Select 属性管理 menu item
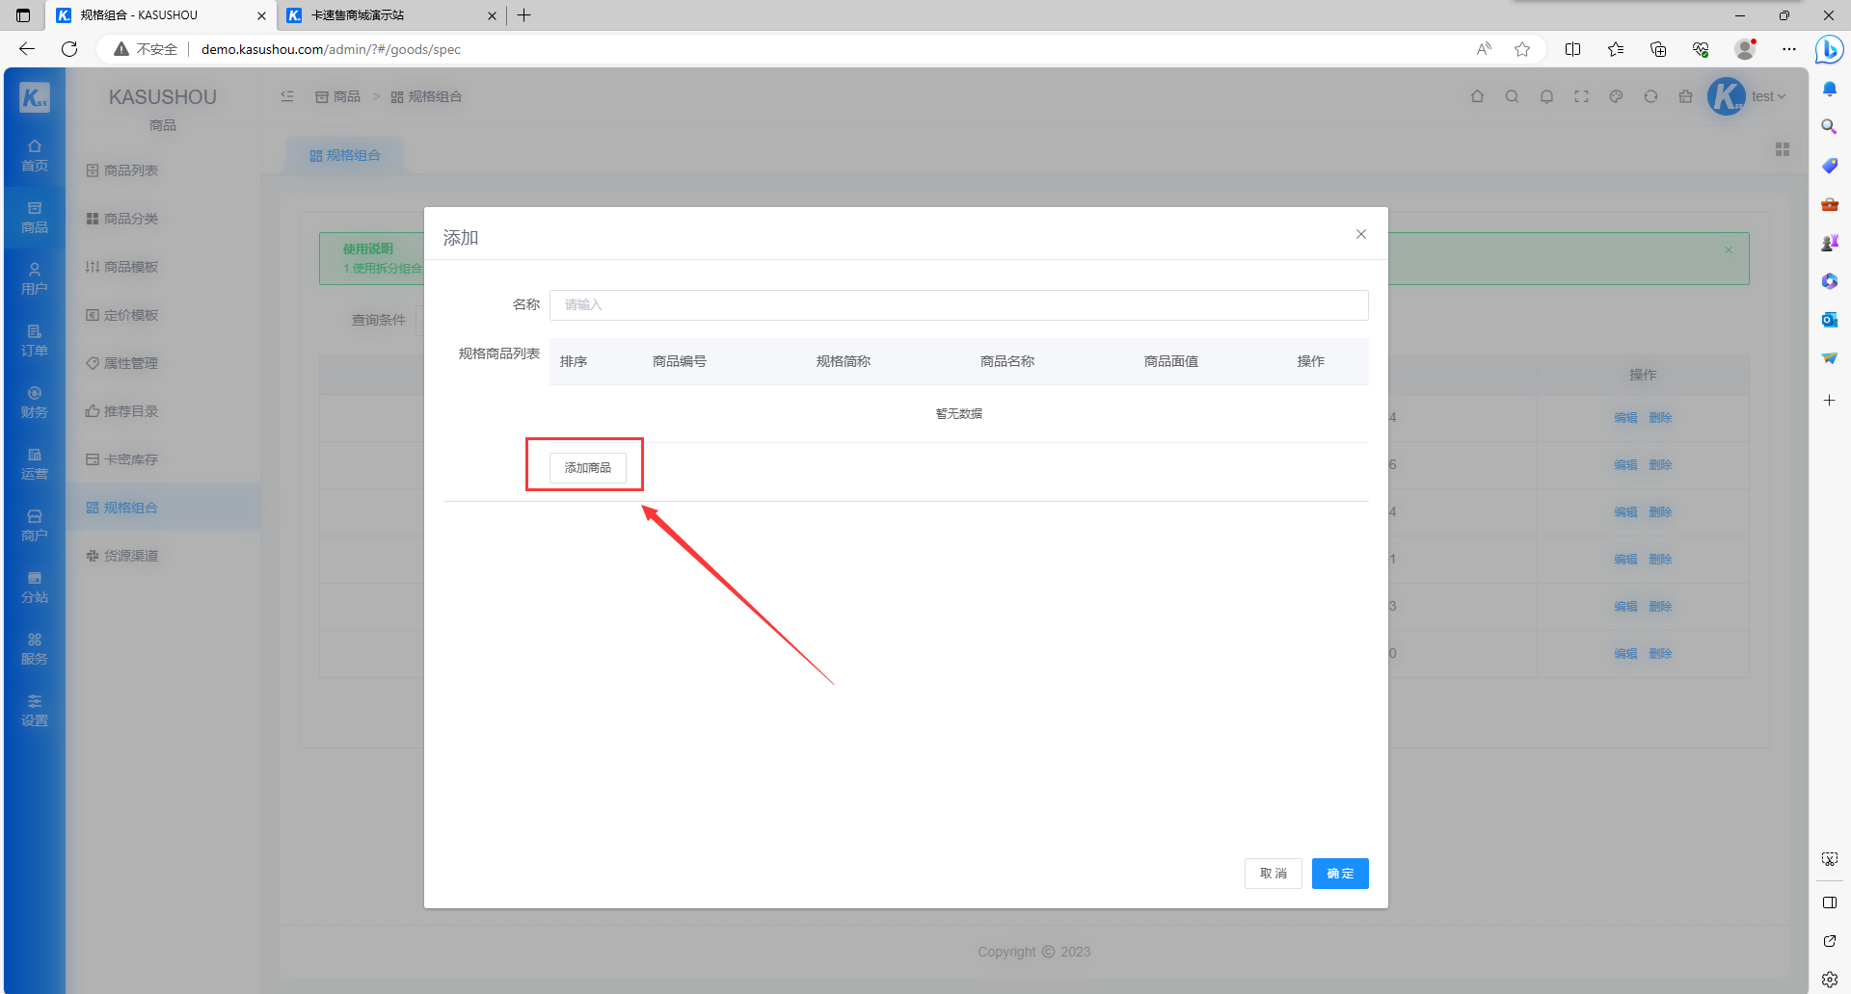1851x994 pixels. [163, 363]
